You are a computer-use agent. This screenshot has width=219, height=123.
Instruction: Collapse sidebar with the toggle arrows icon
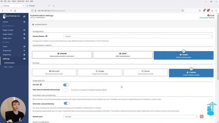point(24,16)
